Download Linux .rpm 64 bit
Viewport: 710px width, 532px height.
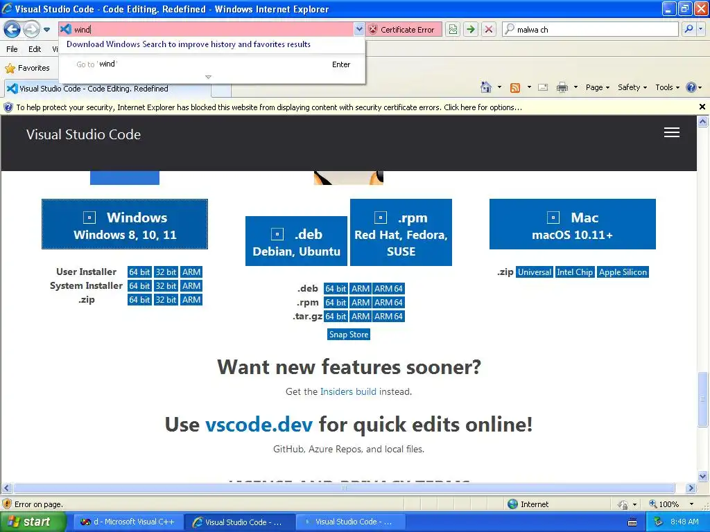pos(336,303)
